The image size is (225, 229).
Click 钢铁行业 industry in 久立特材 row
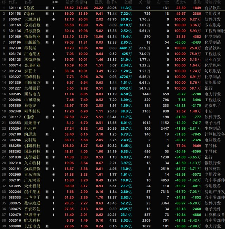point(213,163)
